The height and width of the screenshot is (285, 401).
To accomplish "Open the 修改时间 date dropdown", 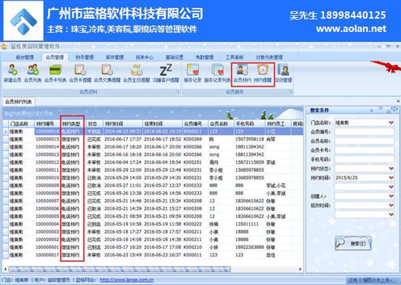I will pos(391,205).
